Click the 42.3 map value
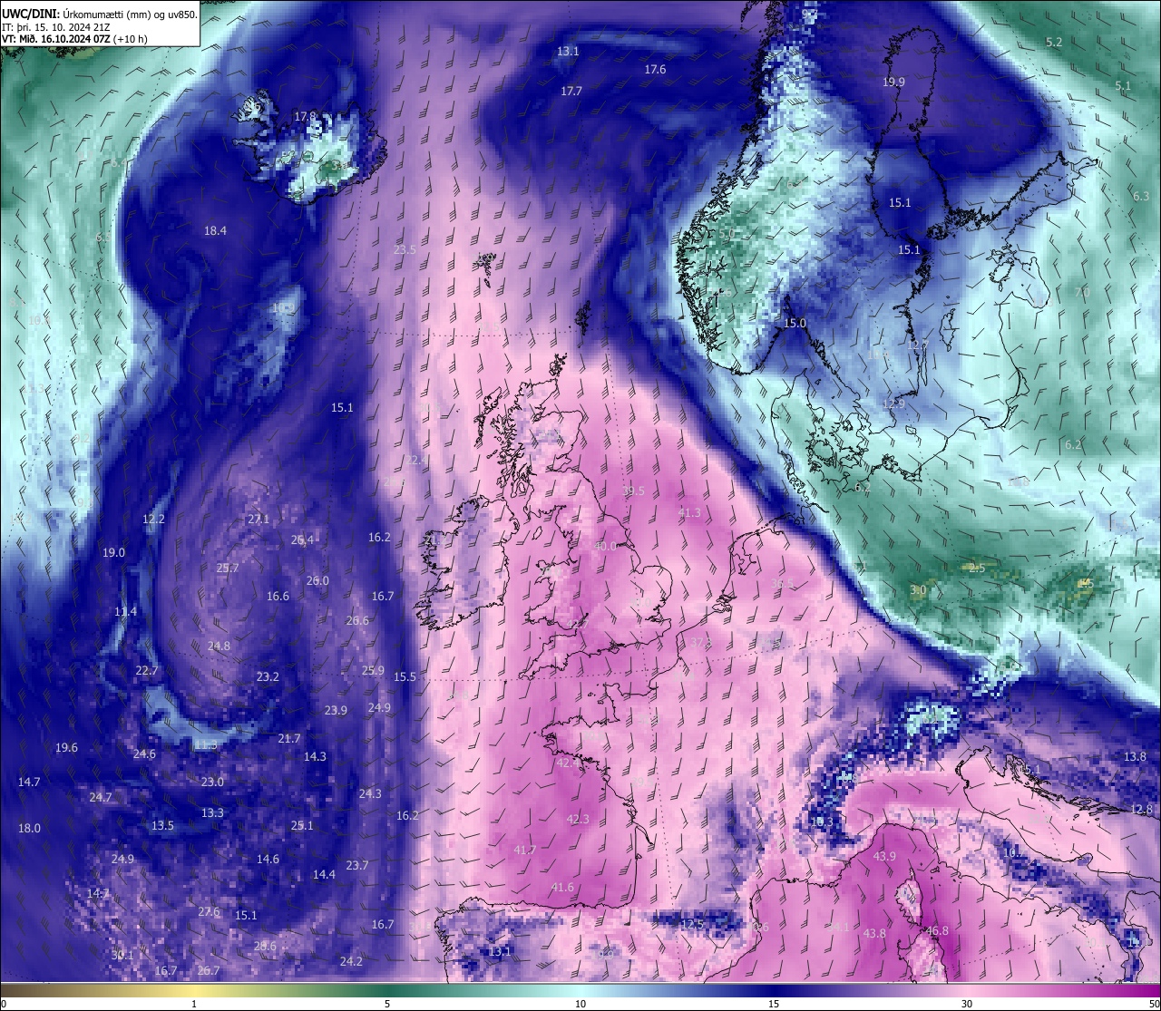This screenshot has height=1011, width=1161. [x=578, y=819]
